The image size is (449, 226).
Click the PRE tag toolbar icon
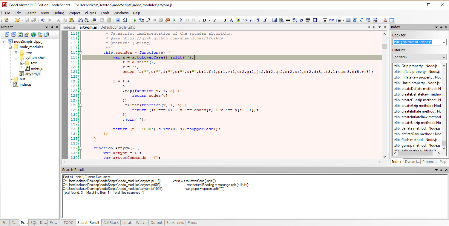332,20
